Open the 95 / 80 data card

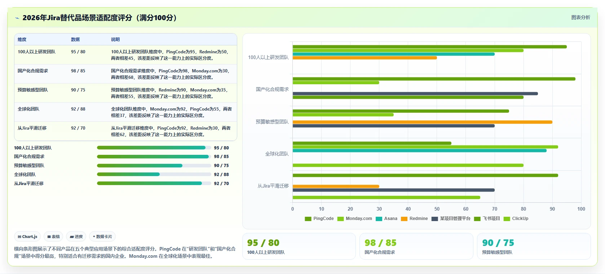click(299, 246)
